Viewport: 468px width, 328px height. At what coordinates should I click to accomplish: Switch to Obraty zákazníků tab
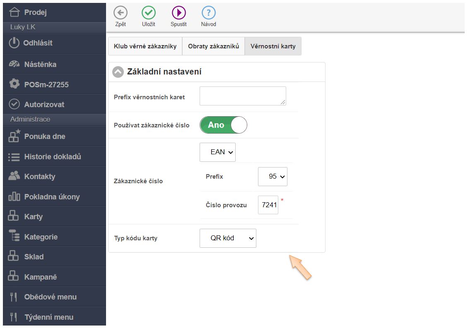tap(213, 46)
